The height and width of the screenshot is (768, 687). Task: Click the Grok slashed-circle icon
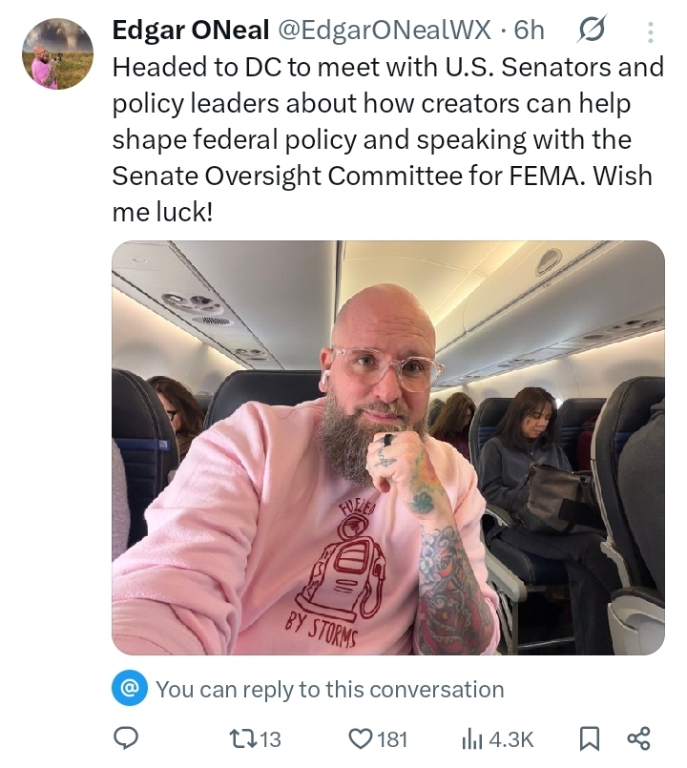point(592,30)
